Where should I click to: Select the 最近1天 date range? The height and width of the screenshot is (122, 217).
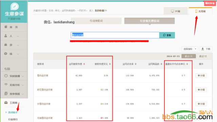click(189, 56)
